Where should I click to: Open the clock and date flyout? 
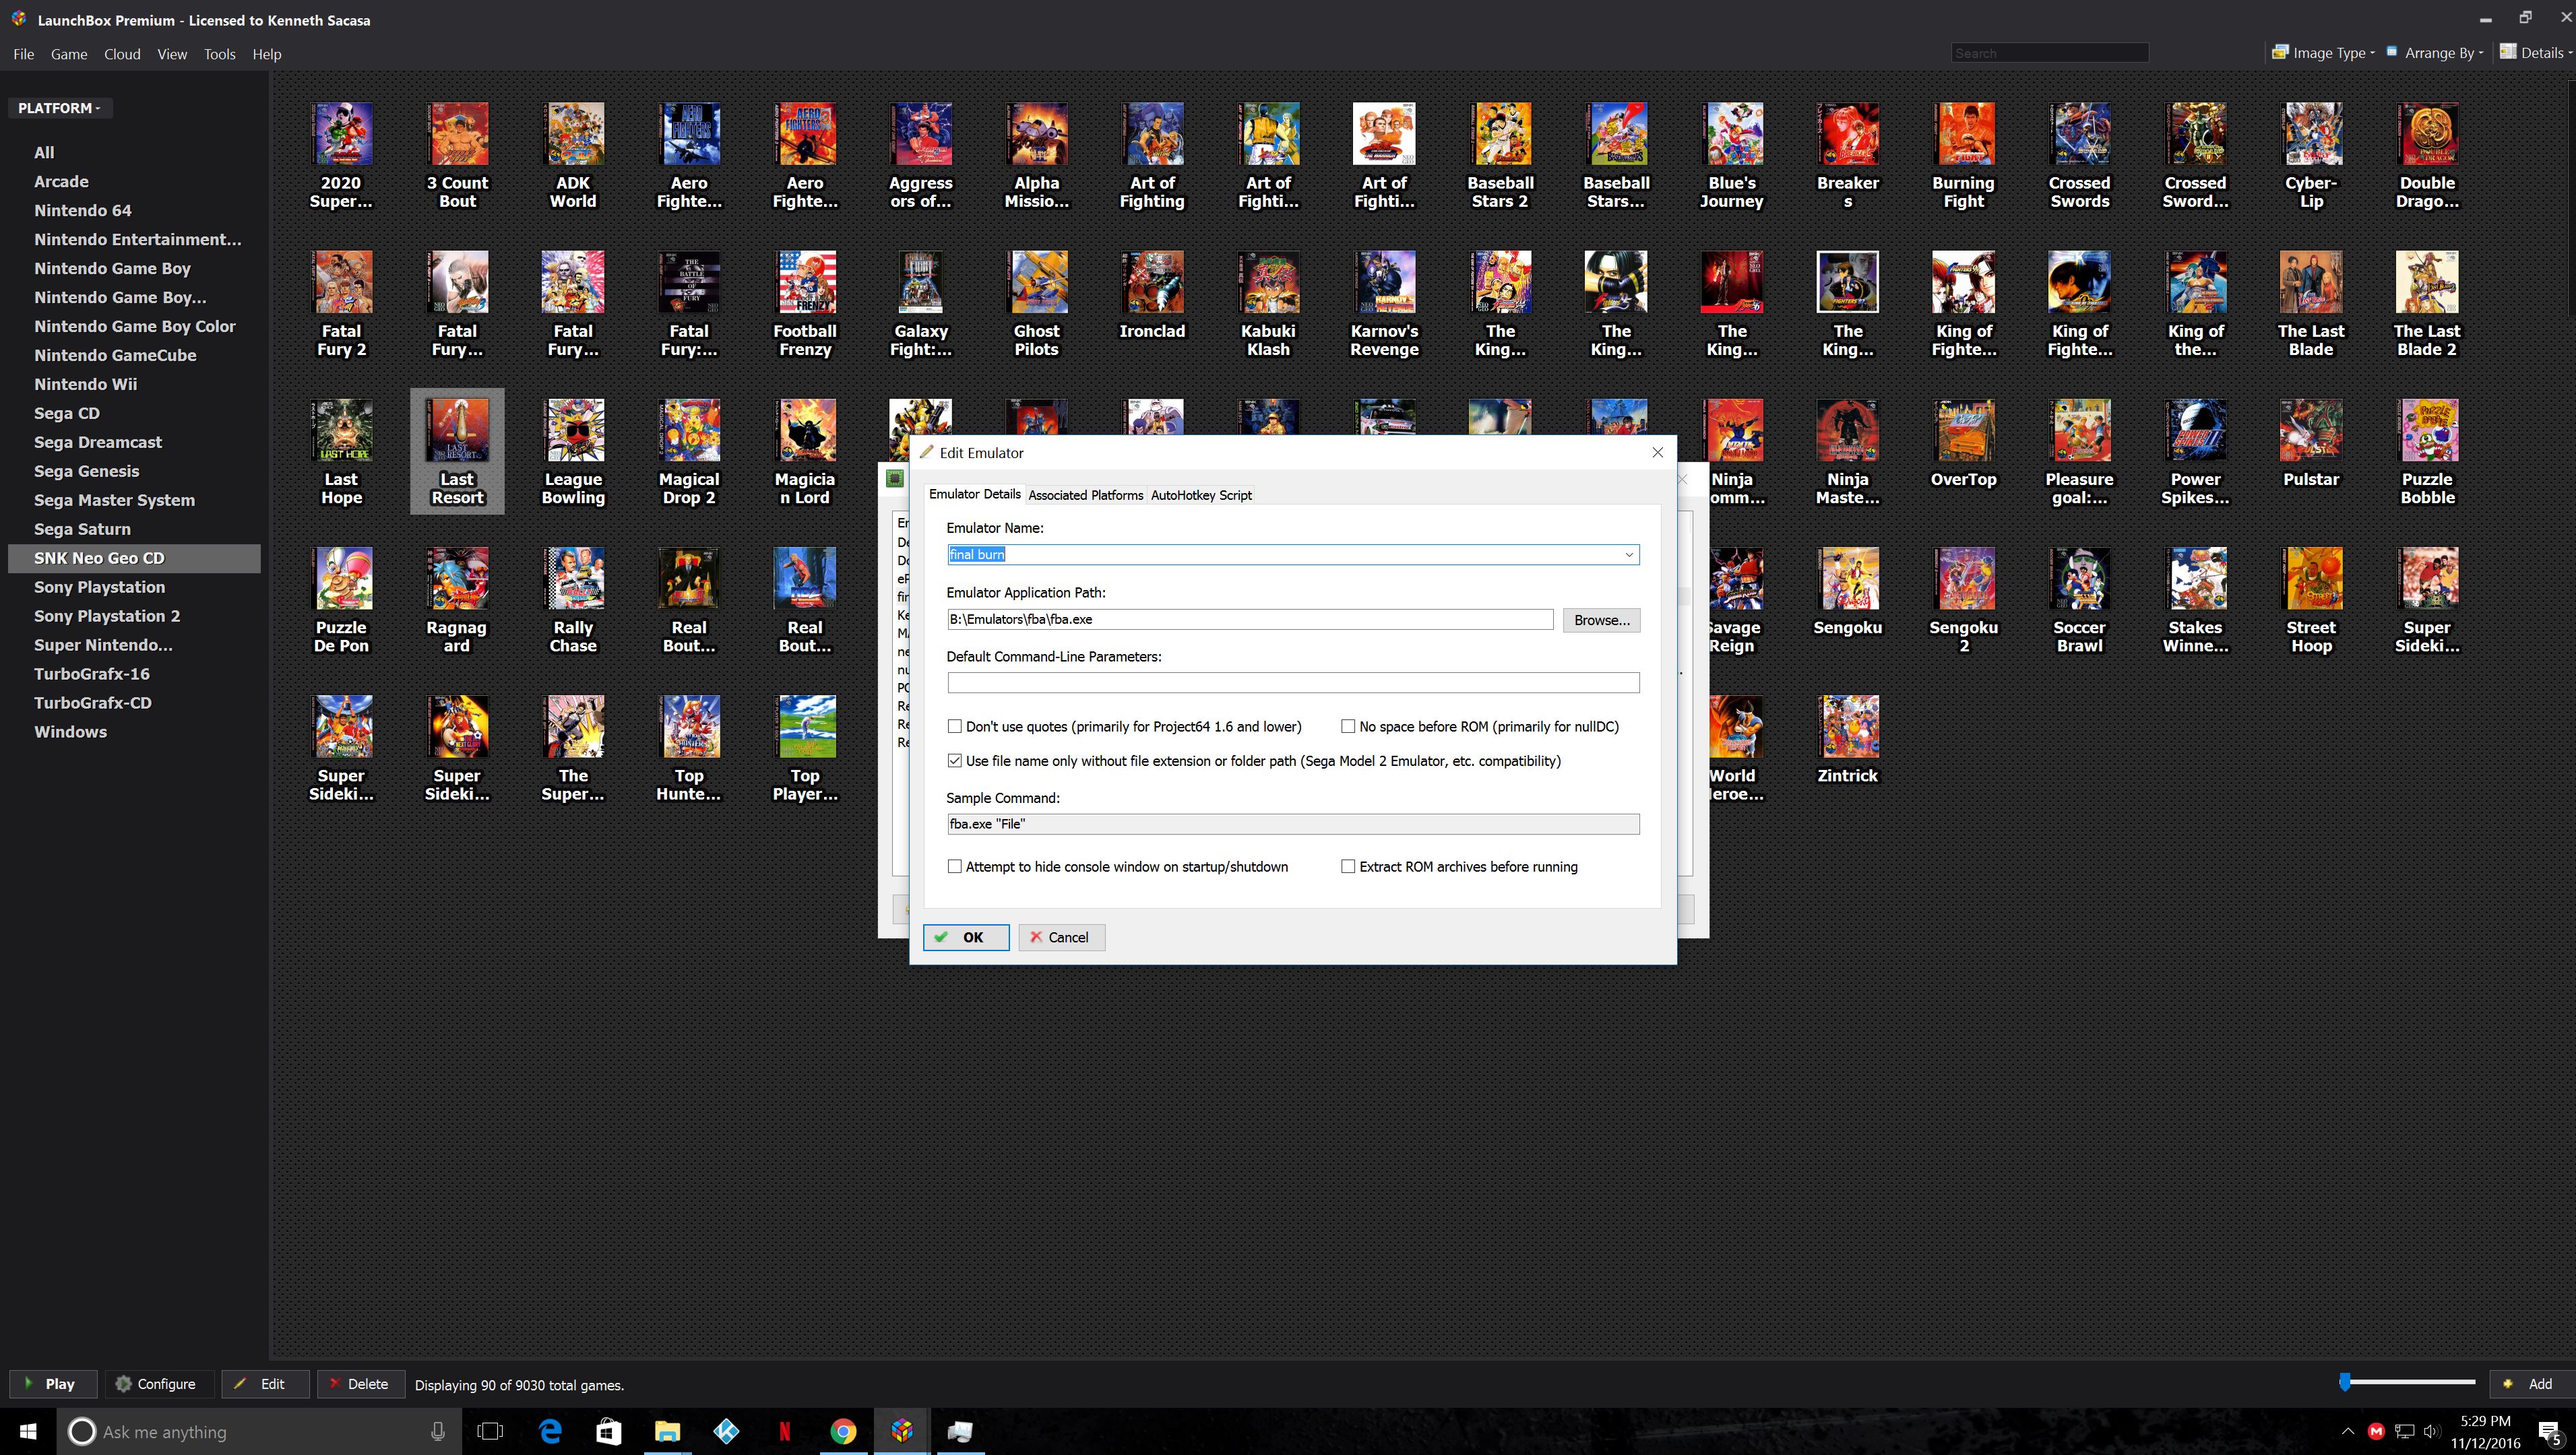2485,1432
